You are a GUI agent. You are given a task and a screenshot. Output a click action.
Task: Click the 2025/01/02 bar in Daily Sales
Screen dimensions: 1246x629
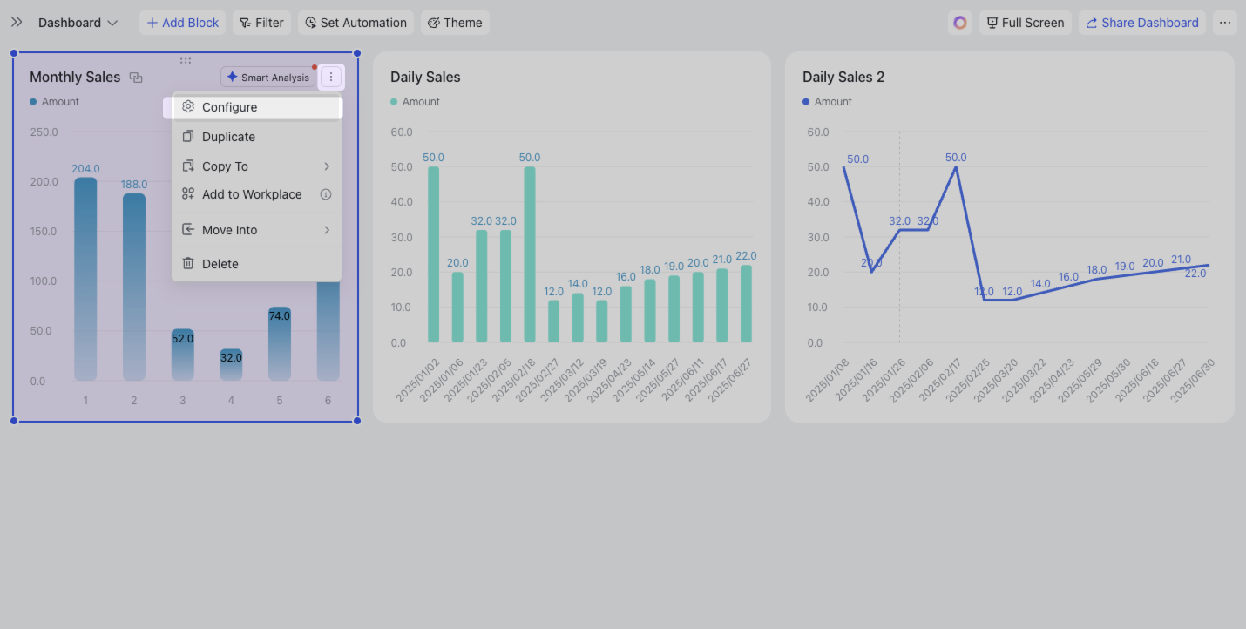[433, 254]
